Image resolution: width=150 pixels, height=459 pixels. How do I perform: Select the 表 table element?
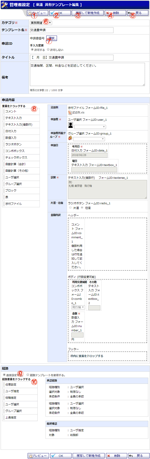(x=21, y=197)
